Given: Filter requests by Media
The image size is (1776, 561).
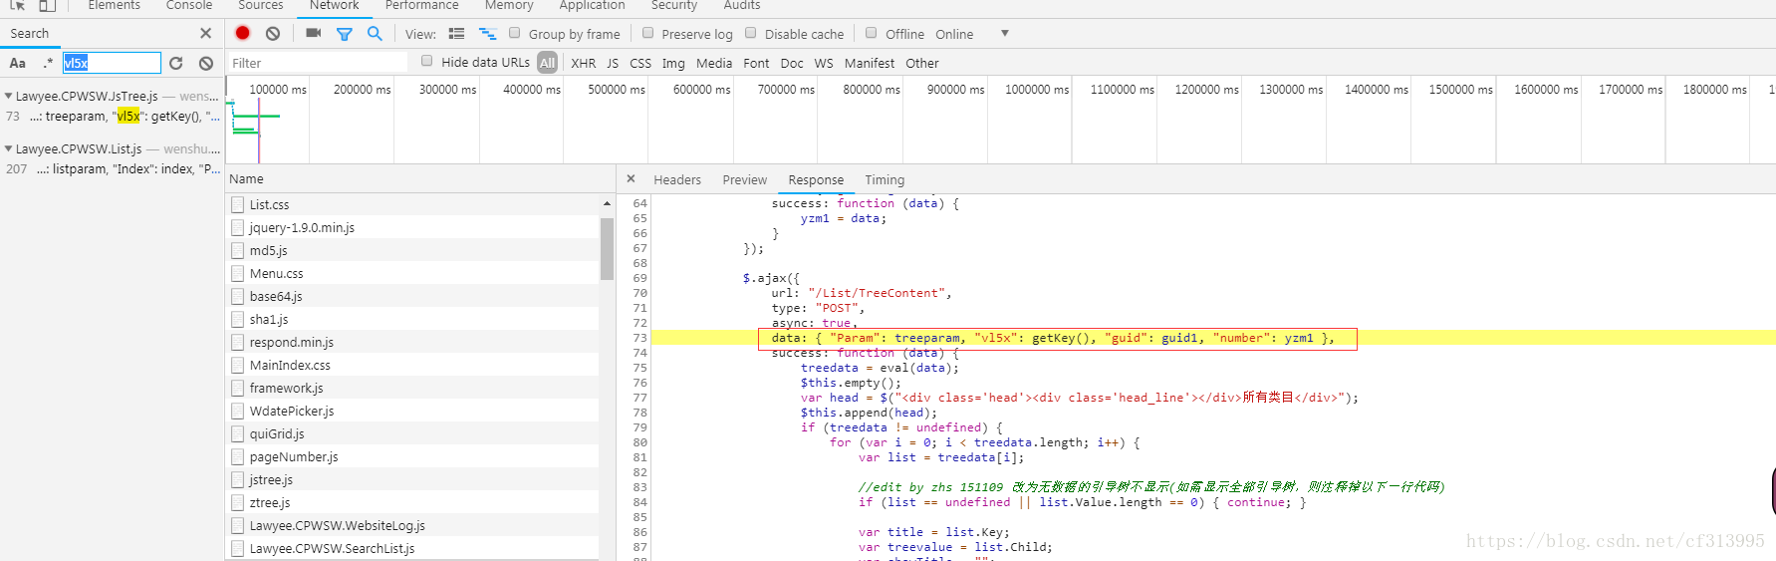Looking at the screenshot, I should (x=714, y=63).
